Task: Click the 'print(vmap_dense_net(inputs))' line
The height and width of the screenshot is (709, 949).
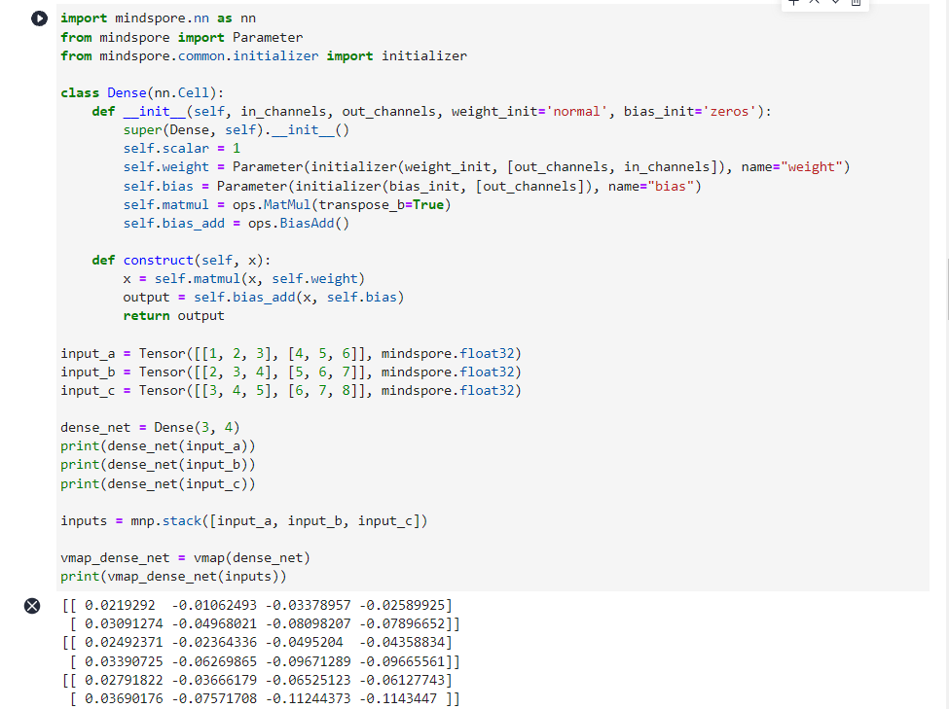Action: [x=173, y=576]
